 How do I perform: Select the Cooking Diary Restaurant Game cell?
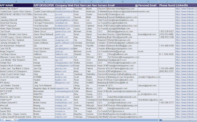pyautogui.click(x=16, y=117)
